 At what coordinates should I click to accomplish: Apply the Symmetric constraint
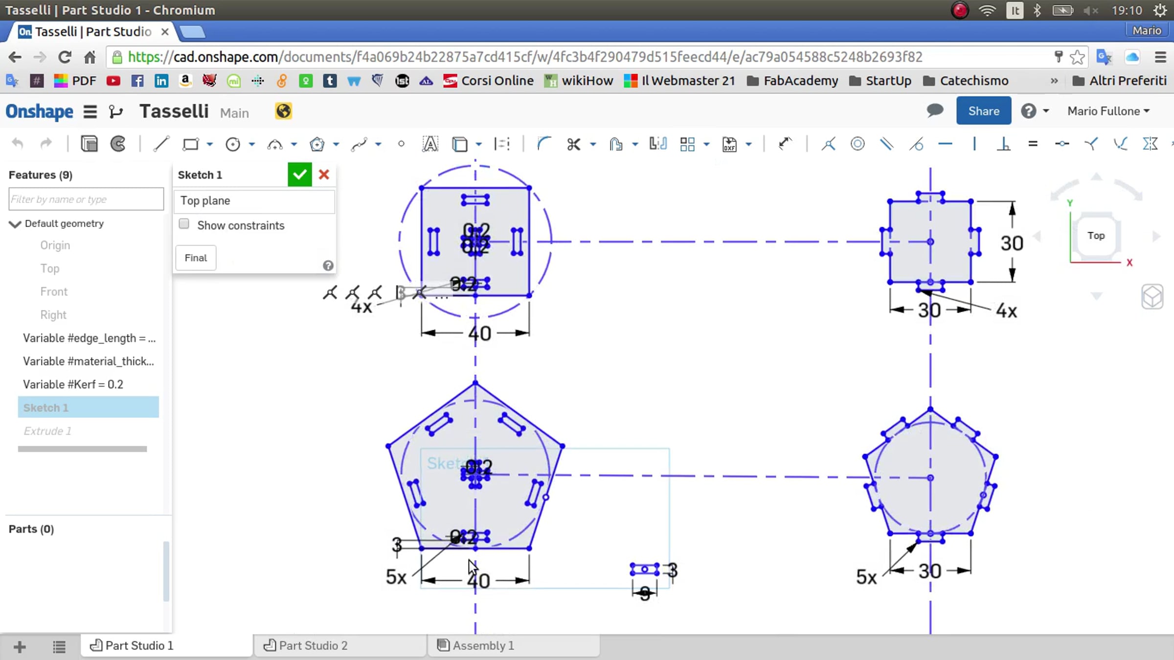[x=1150, y=144]
